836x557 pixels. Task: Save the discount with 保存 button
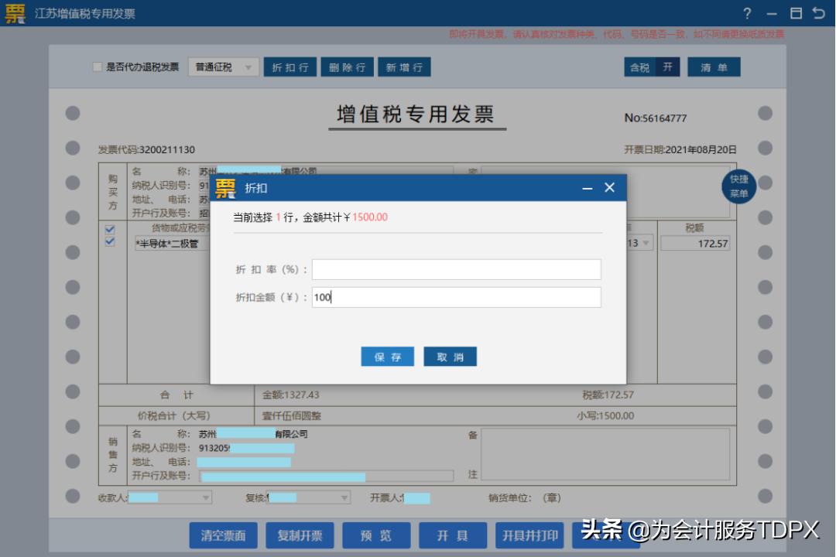tap(387, 356)
